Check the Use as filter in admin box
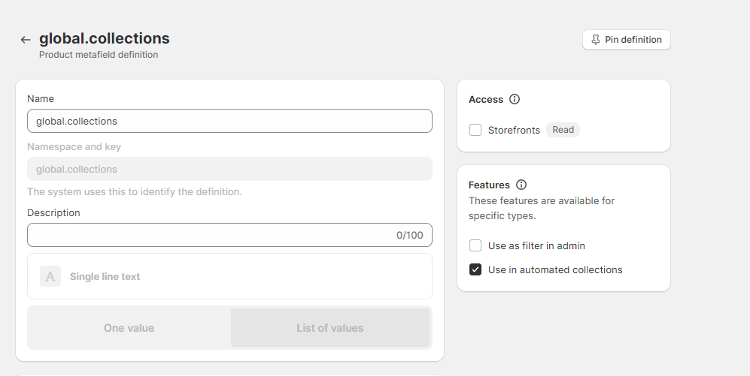The width and height of the screenshot is (750, 376). (x=475, y=245)
